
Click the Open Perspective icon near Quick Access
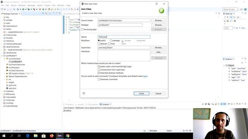241,9
